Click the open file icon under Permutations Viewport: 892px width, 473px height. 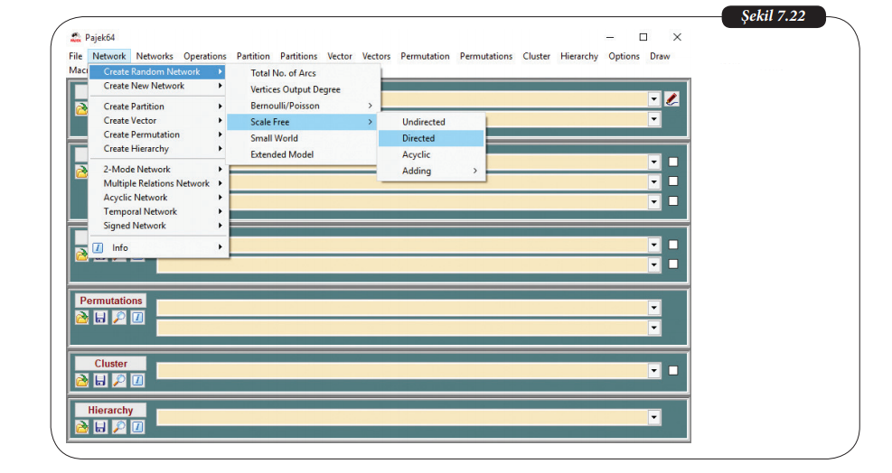(x=82, y=317)
